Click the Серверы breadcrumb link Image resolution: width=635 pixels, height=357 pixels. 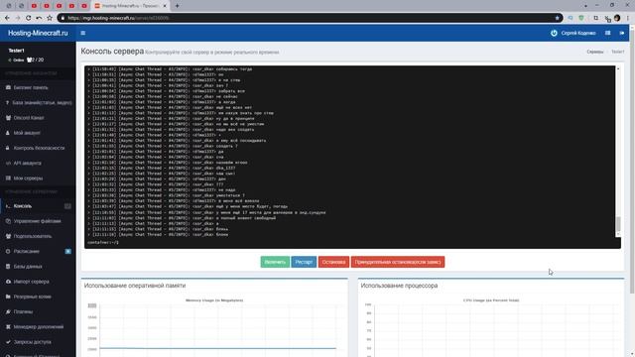coord(595,52)
